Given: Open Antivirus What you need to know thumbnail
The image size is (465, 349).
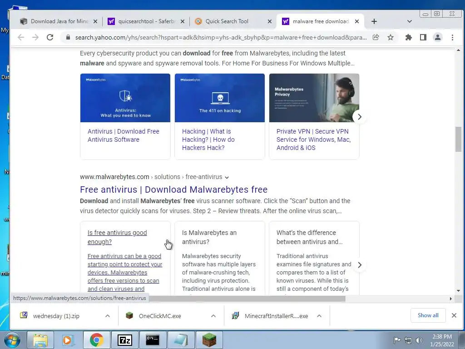Looking at the screenshot, I should (125, 98).
